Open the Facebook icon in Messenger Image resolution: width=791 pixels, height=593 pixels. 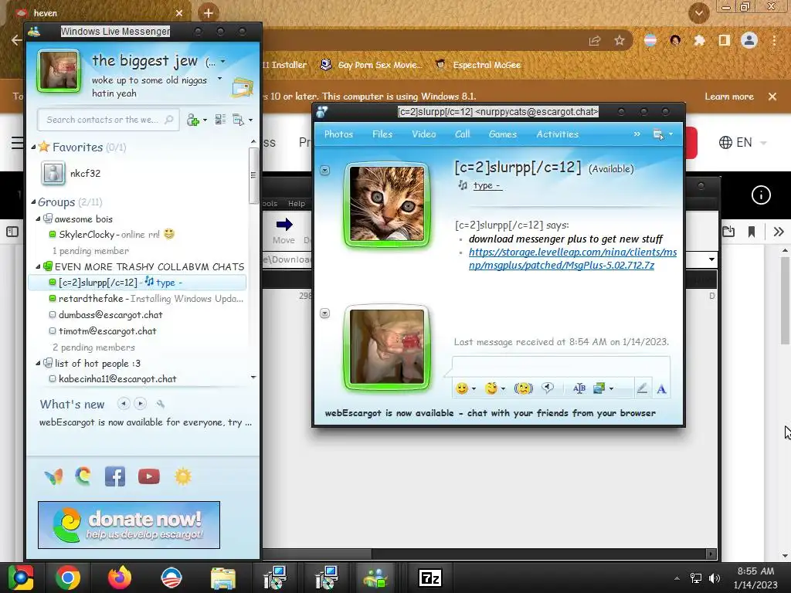click(x=115, y=476)
